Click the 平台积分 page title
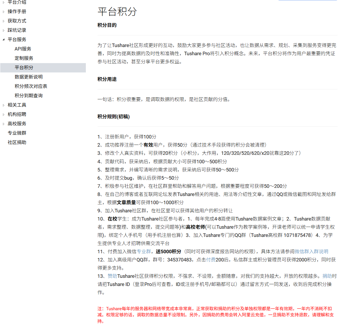 coord(117,11)
